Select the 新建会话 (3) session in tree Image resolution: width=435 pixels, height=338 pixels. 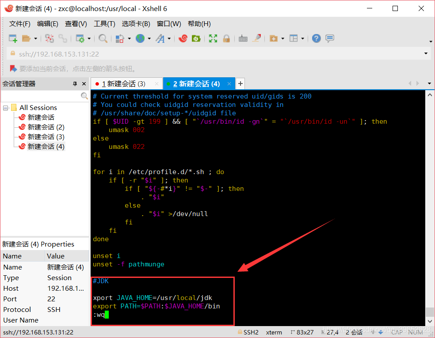tap(46, 137)
